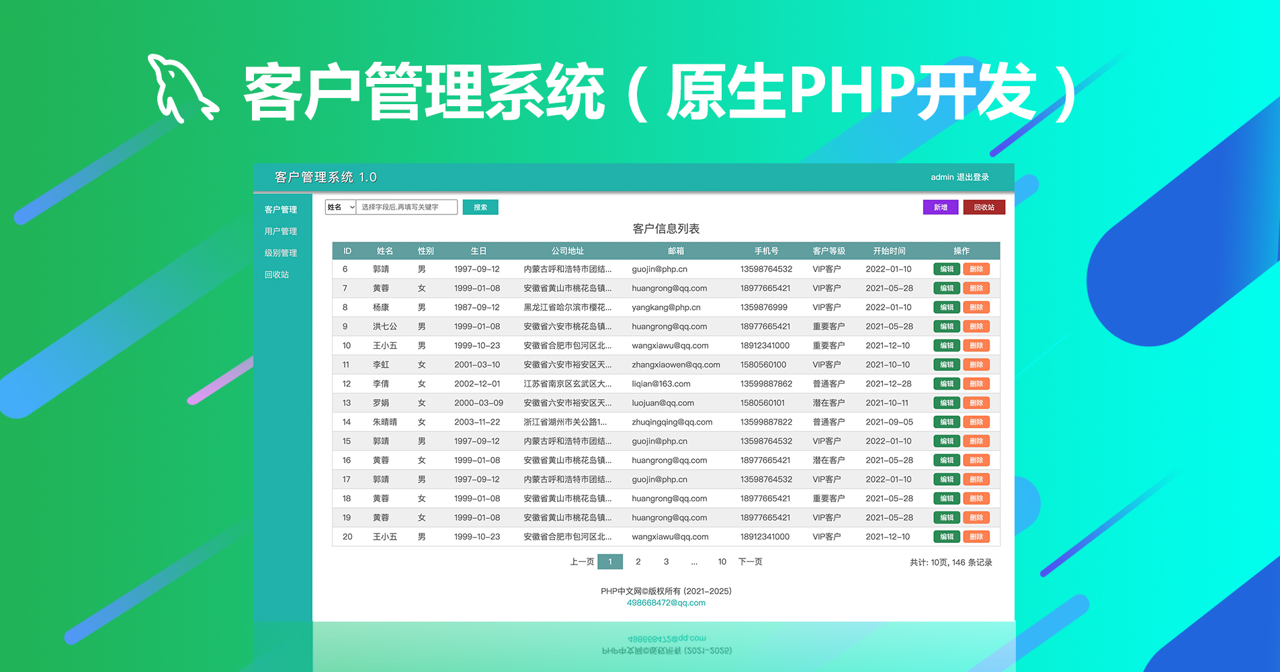Click 退出登录 in the header
The image size is (1280, 672).
click(x=973, y=177)
